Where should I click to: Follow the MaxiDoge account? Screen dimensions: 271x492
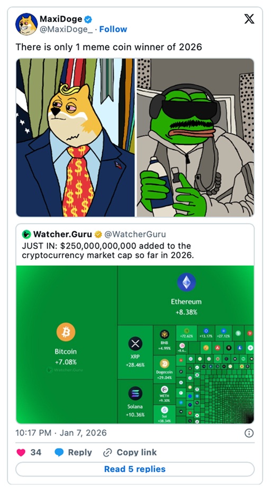click(x=113, y=29)
